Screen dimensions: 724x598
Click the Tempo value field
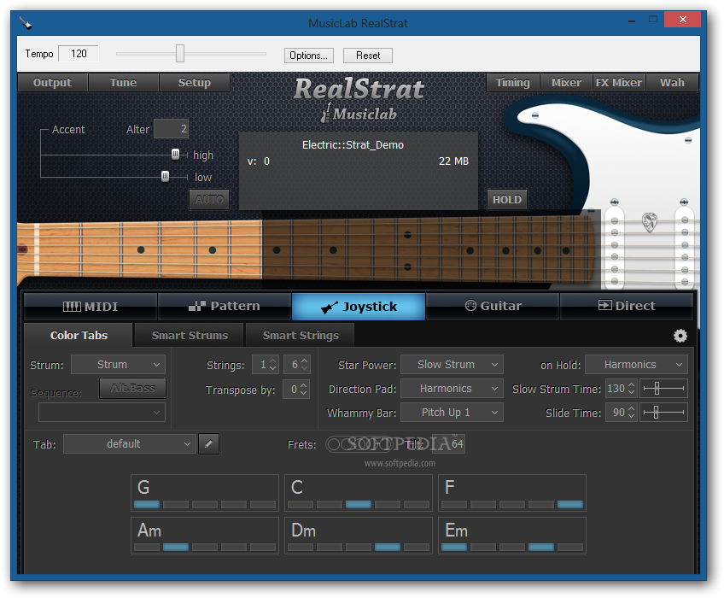point(79,54)
